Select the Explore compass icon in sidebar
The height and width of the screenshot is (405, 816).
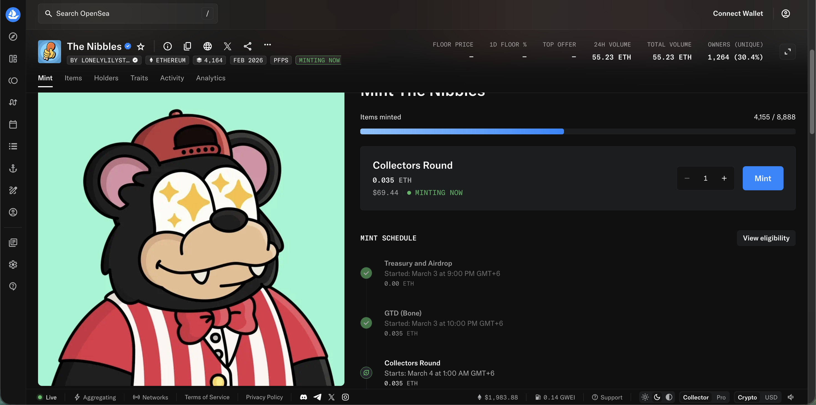[13, 36]
